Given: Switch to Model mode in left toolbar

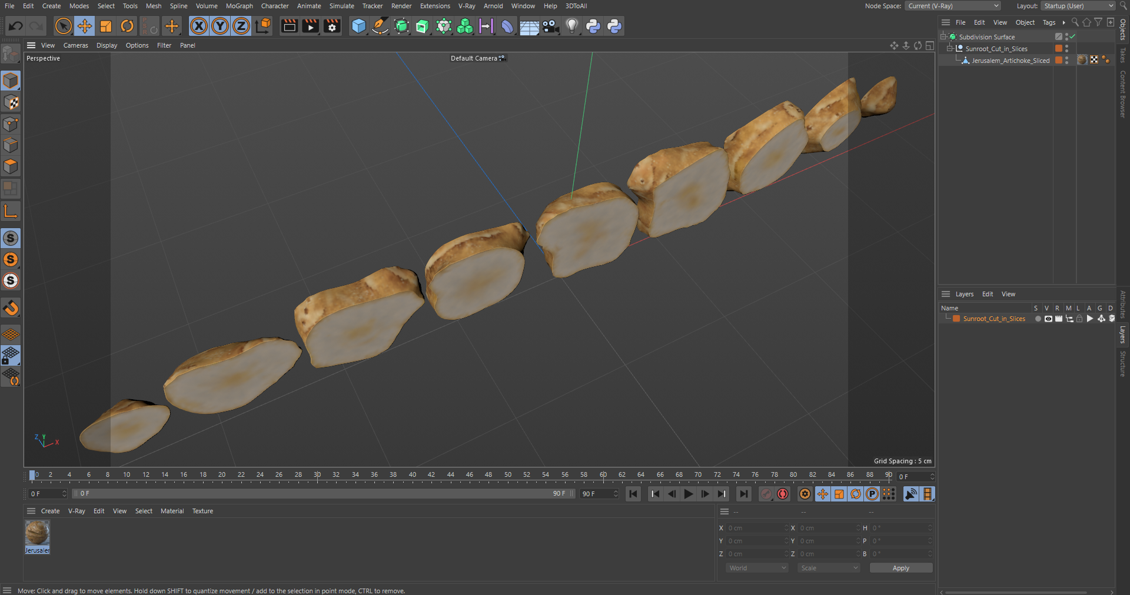Looking at the screenshot, I should (x=11, y=81).
